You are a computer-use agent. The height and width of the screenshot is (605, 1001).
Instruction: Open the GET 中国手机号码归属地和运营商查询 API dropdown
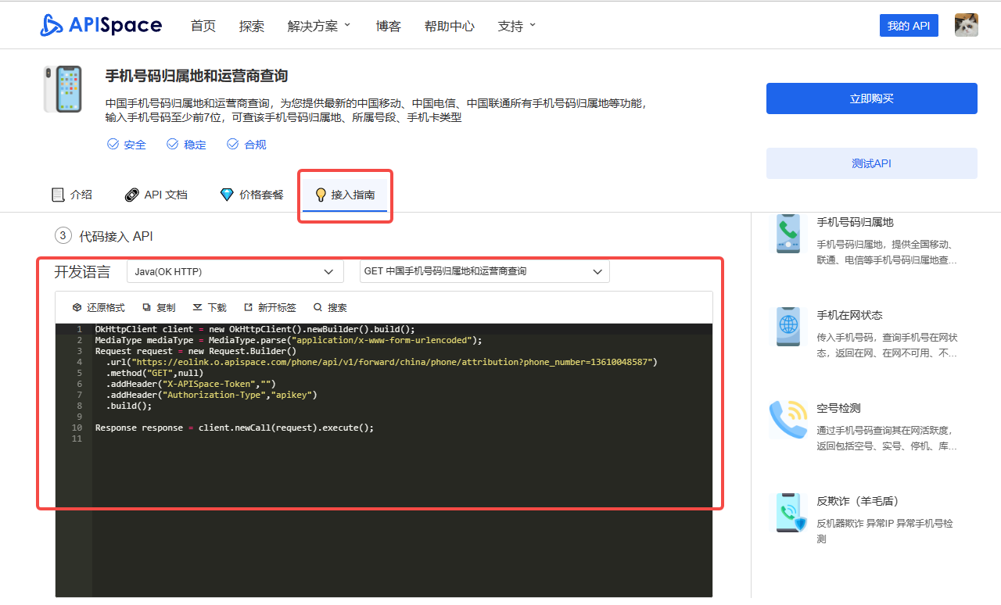(484, 271)
